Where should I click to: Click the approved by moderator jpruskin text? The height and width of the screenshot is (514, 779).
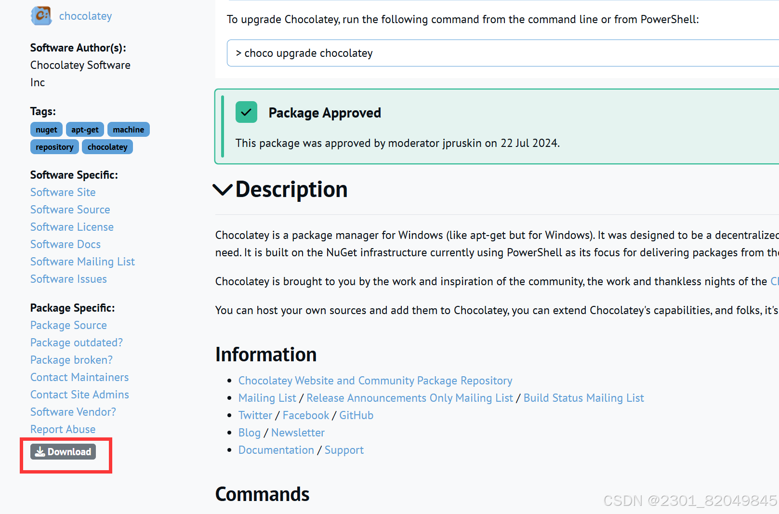[x=397, y=143]
